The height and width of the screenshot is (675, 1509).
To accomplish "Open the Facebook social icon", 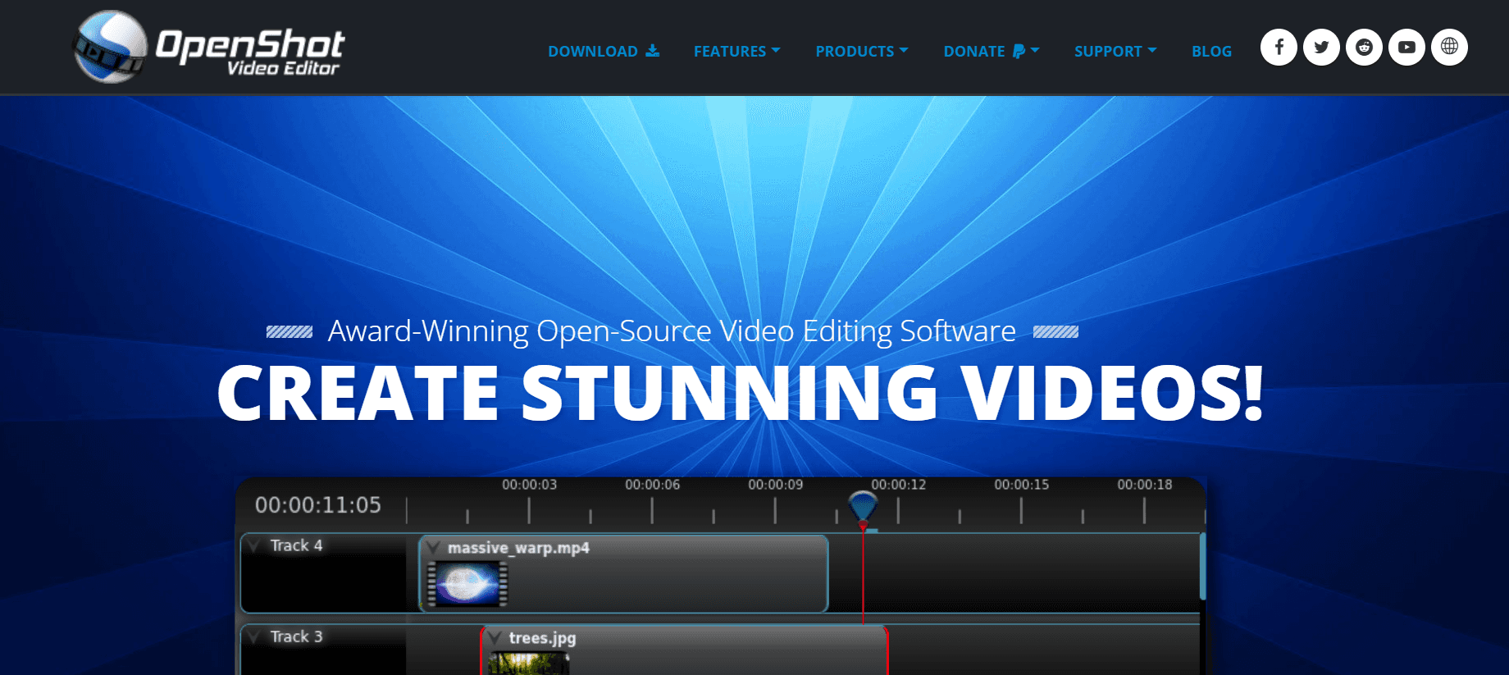I will pyautogui.click(x=1279, y=47).
